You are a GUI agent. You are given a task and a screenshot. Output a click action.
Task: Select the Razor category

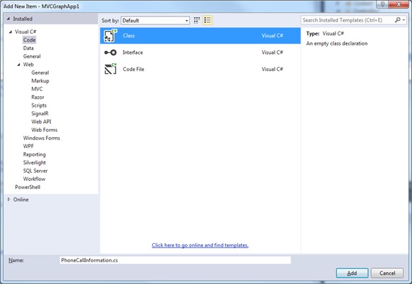[38, 97]
